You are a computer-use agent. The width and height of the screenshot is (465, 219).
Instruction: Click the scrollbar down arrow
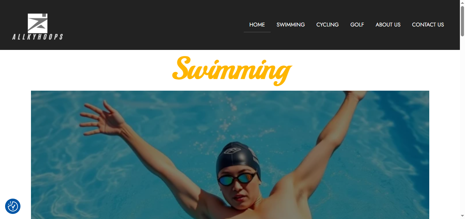click(462, 216)
